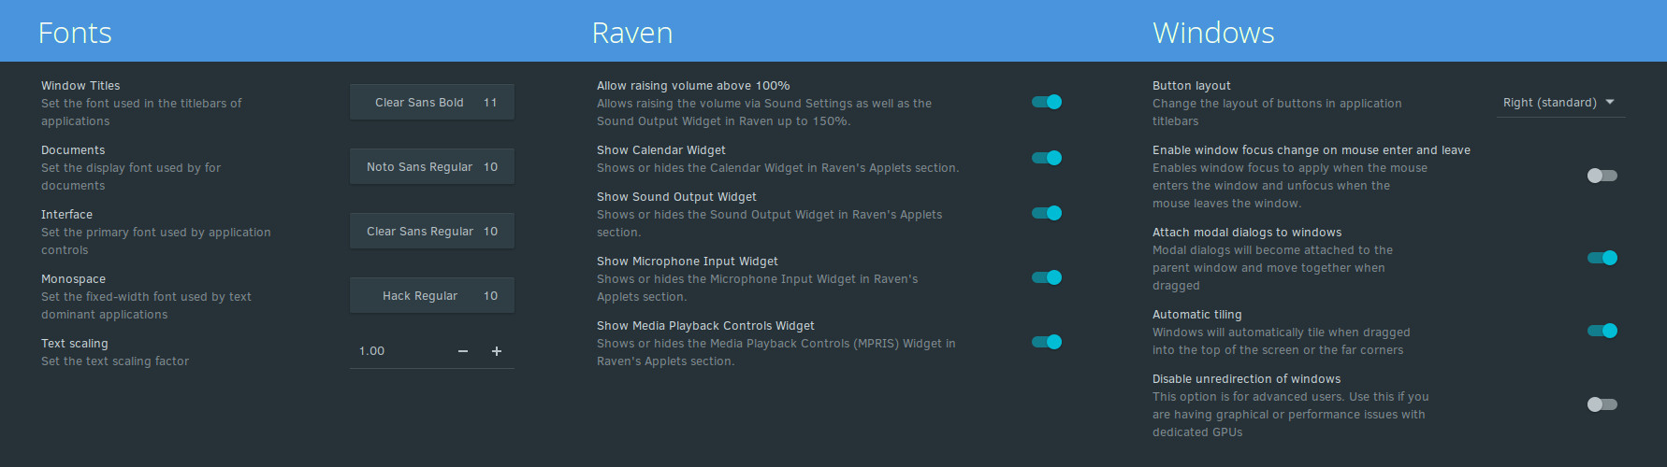Disable Show Media Playback Controls Widget

coord(1046,342)
